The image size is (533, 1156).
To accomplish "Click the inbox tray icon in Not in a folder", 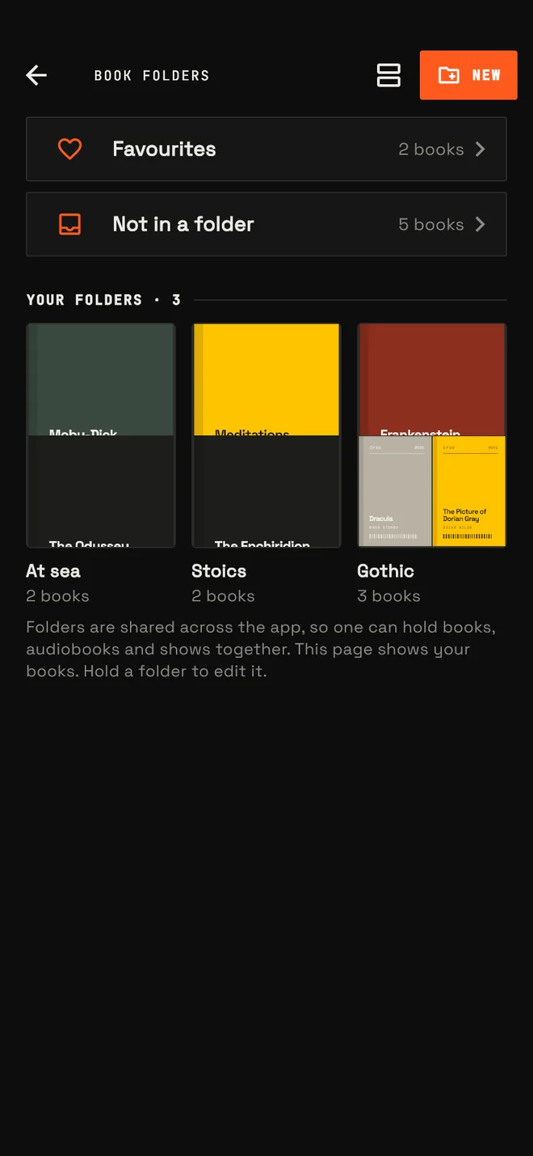I will click(x=70, y=224).
